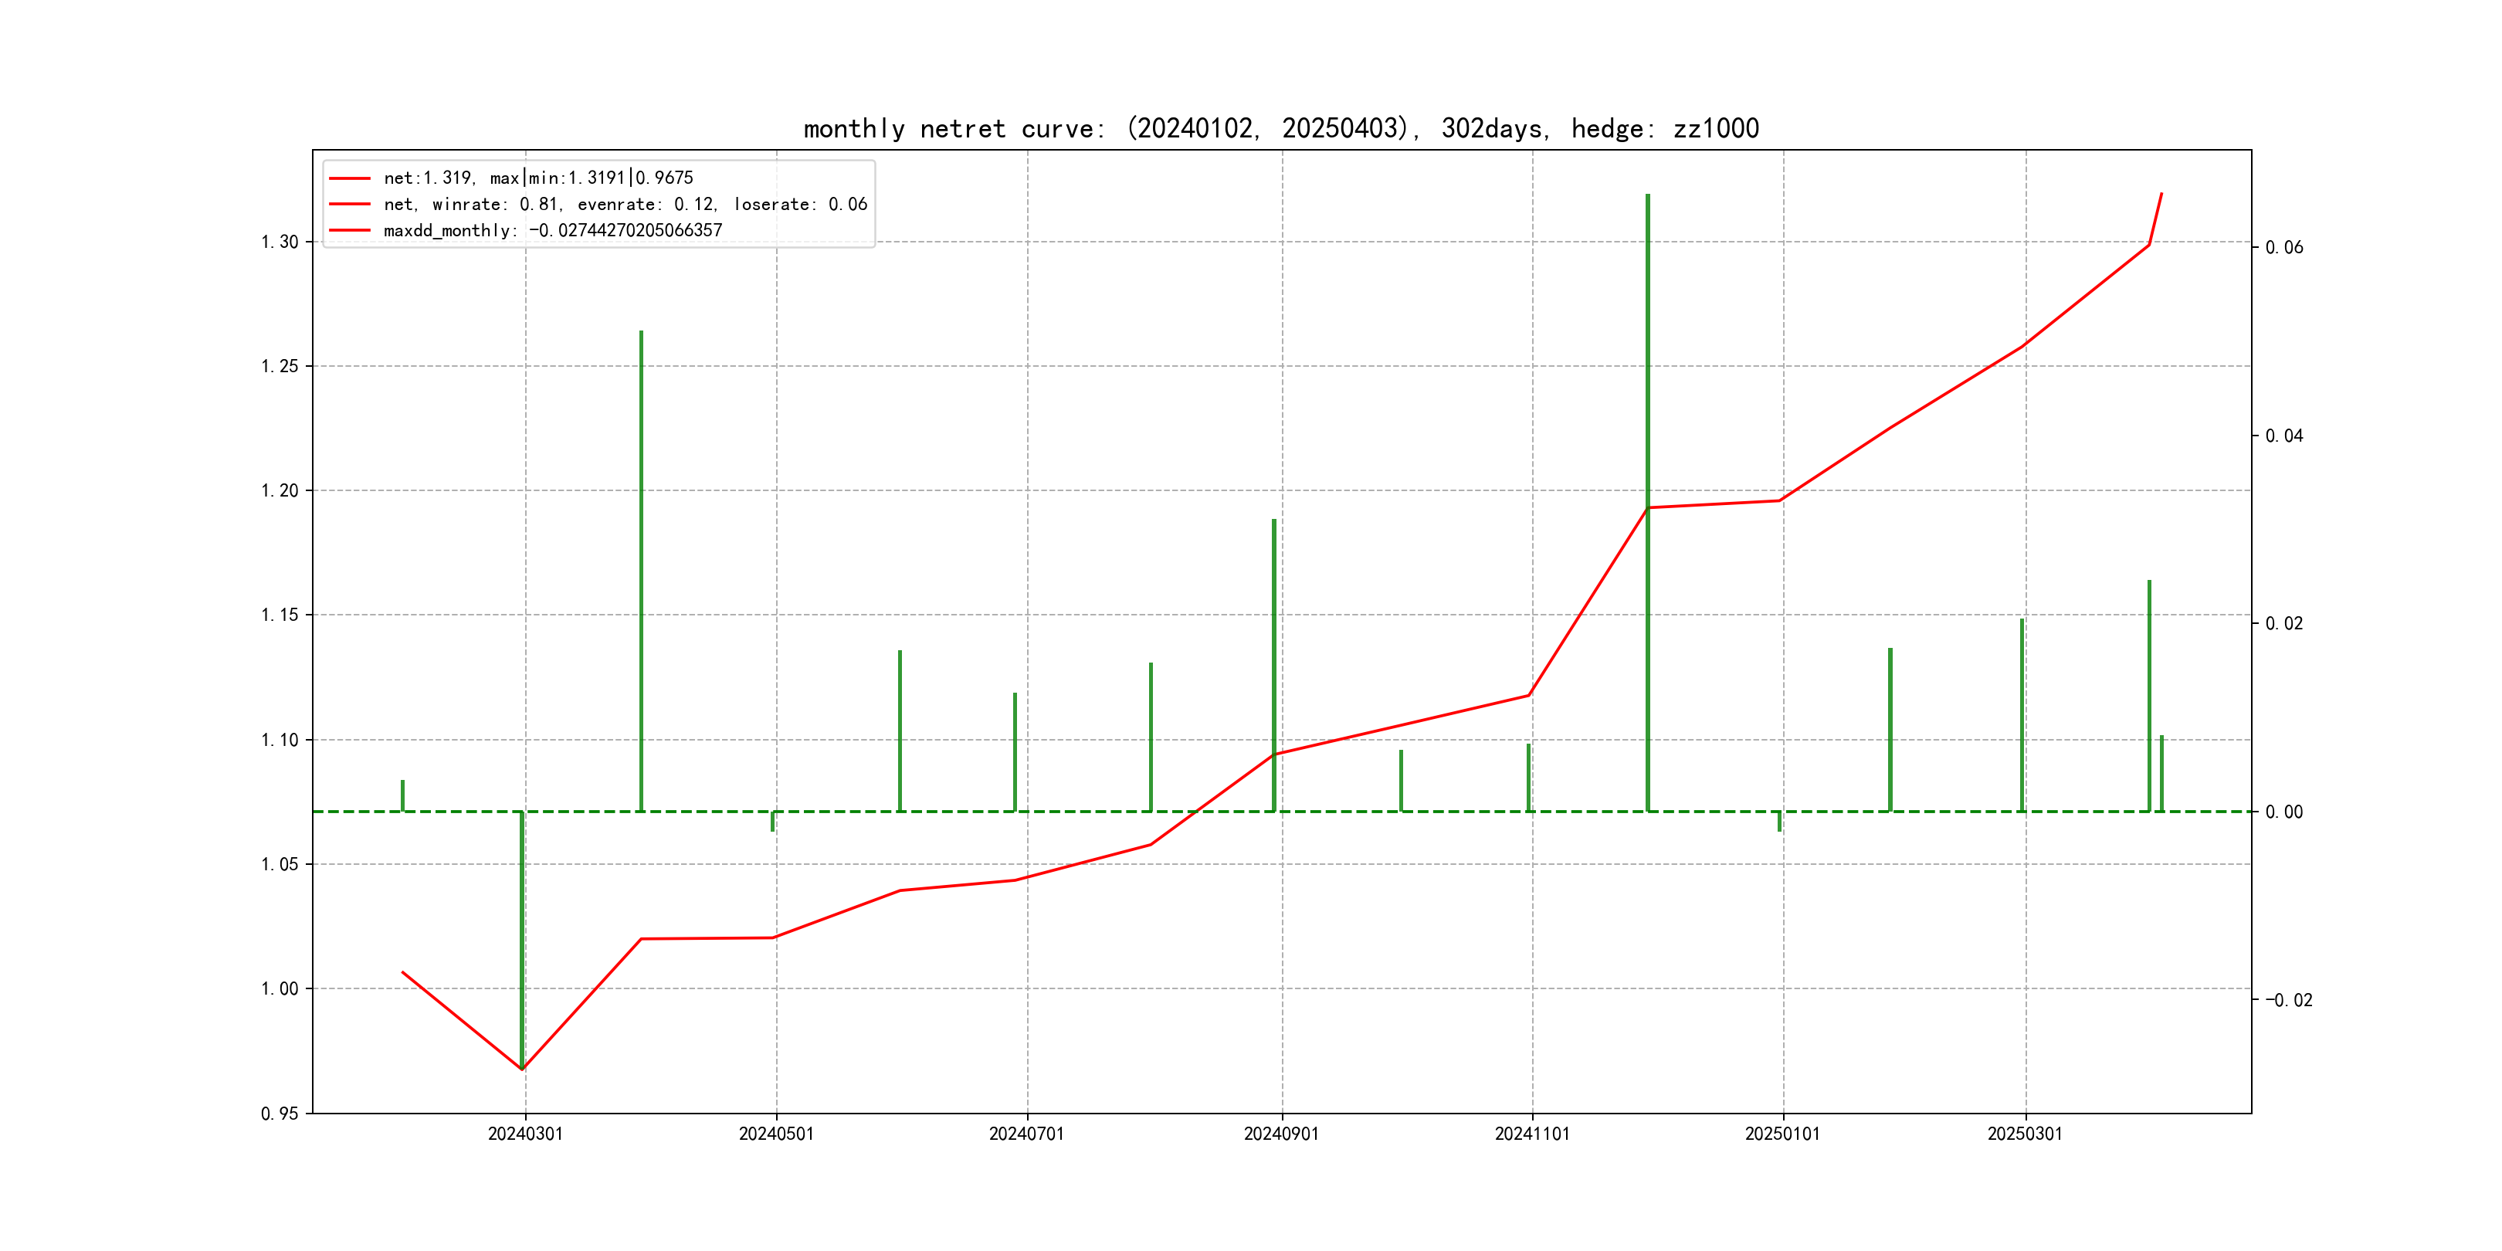The height and width of the screenshot is (1251, 2502).
Task: Click the 20240301 x-axis date label
Action: click(524, 1134)
